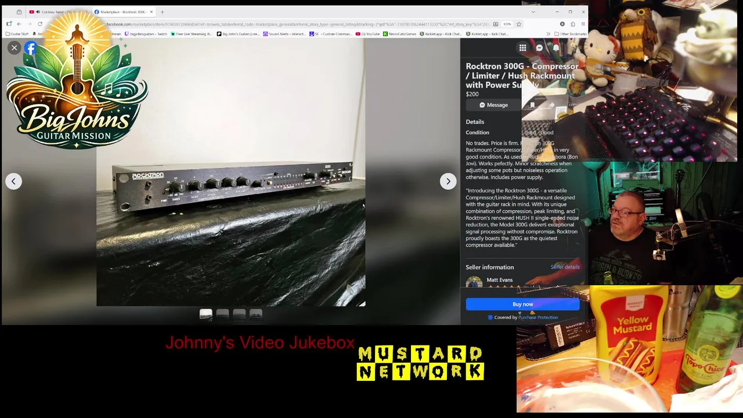This screenshot has width=743, height=418.
Task: Click the Facebook logo
Action: point(30,48)
